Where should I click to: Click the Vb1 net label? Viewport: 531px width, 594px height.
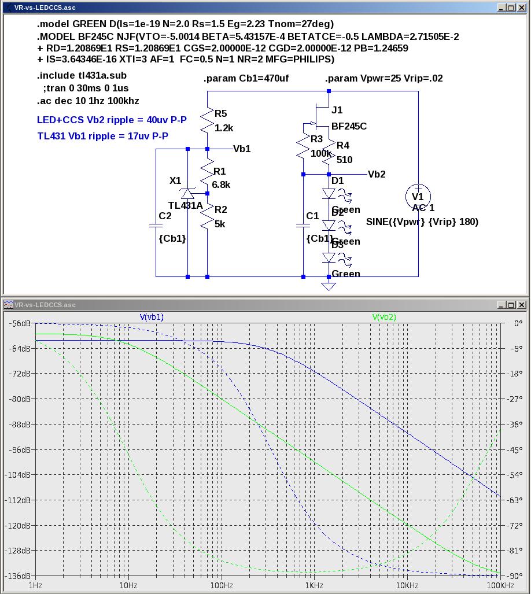242,149
